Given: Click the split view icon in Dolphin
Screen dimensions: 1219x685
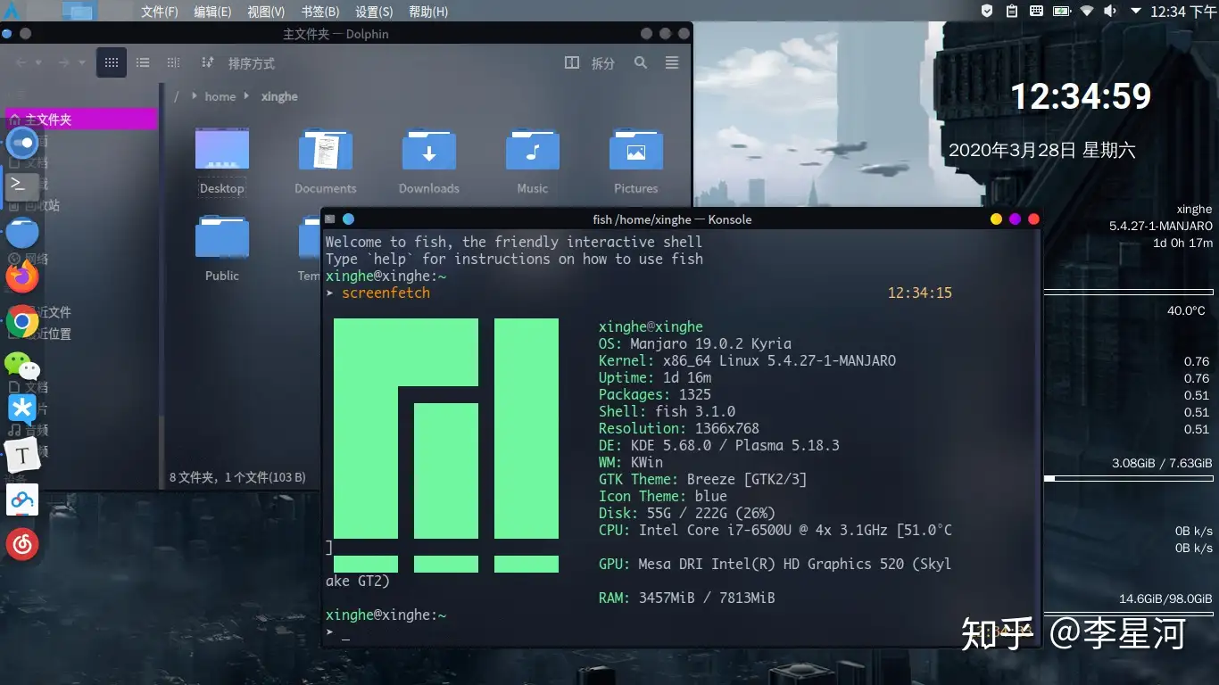Looking at the screenshot, I should coord(572,62).
